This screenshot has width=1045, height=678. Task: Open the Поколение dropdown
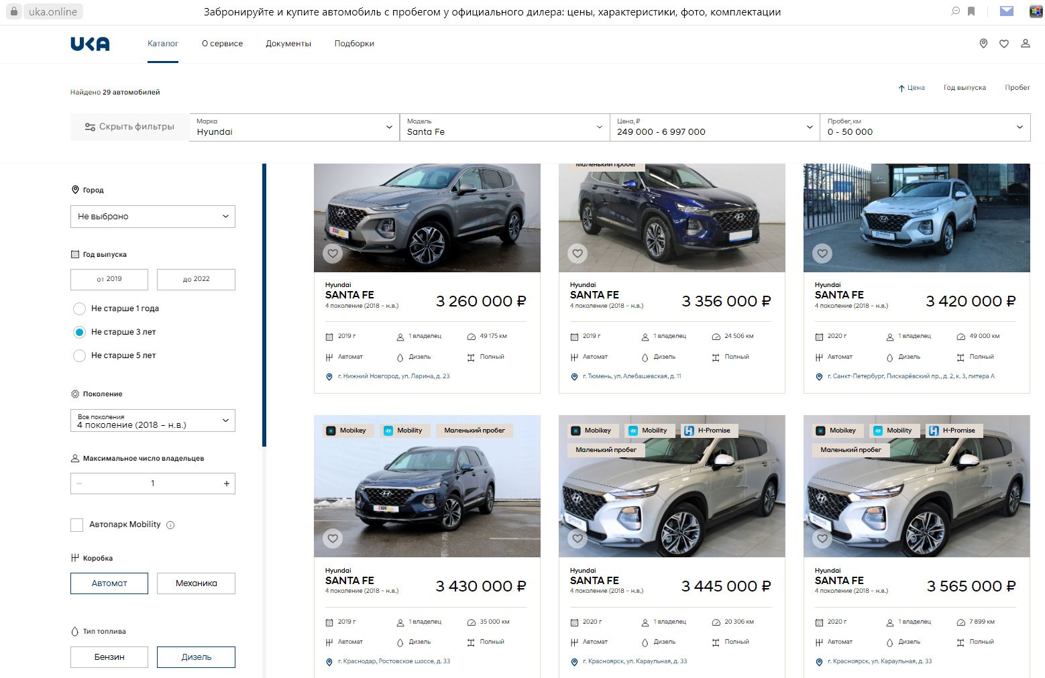click(153, 420)
